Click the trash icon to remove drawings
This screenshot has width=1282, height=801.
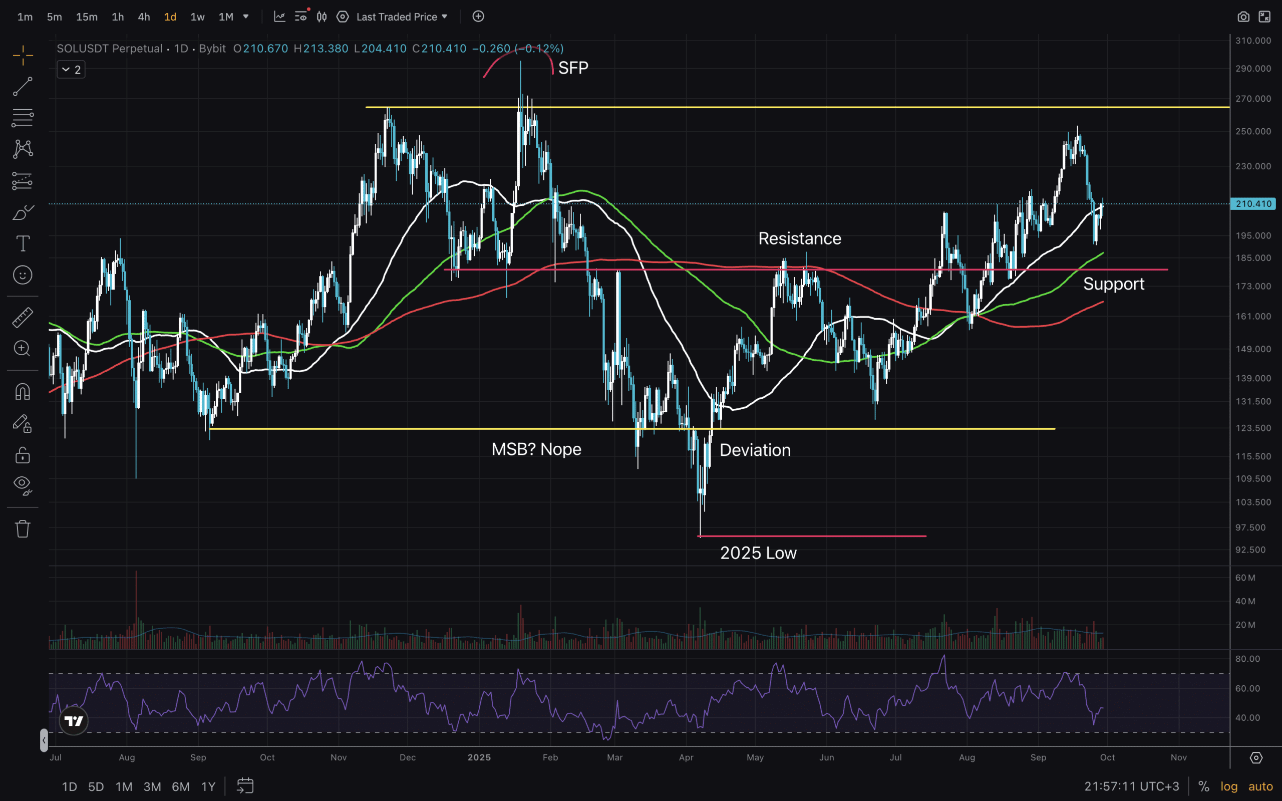coord(22,528)
